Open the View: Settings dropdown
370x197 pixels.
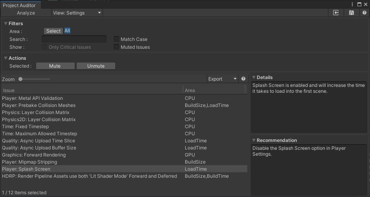click(x=77, y=13)
